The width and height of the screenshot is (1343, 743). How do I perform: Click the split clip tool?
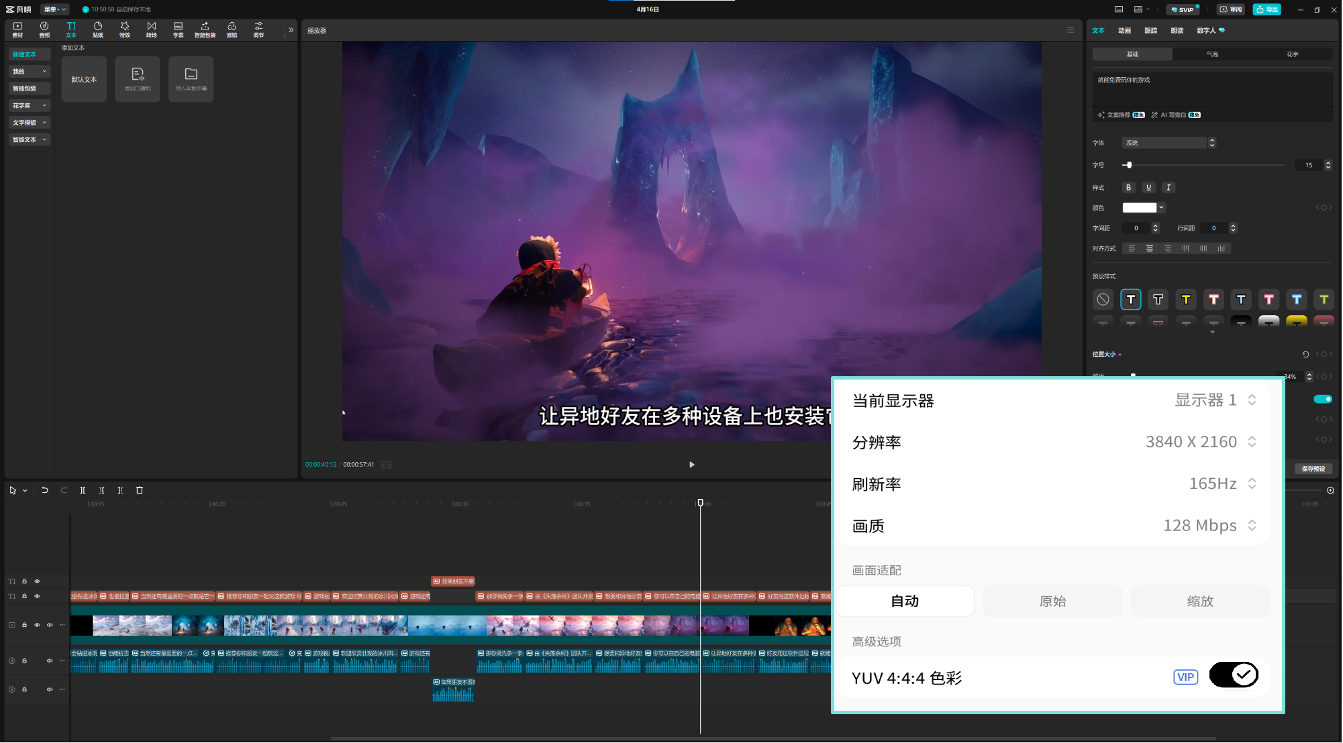point(83,490)
